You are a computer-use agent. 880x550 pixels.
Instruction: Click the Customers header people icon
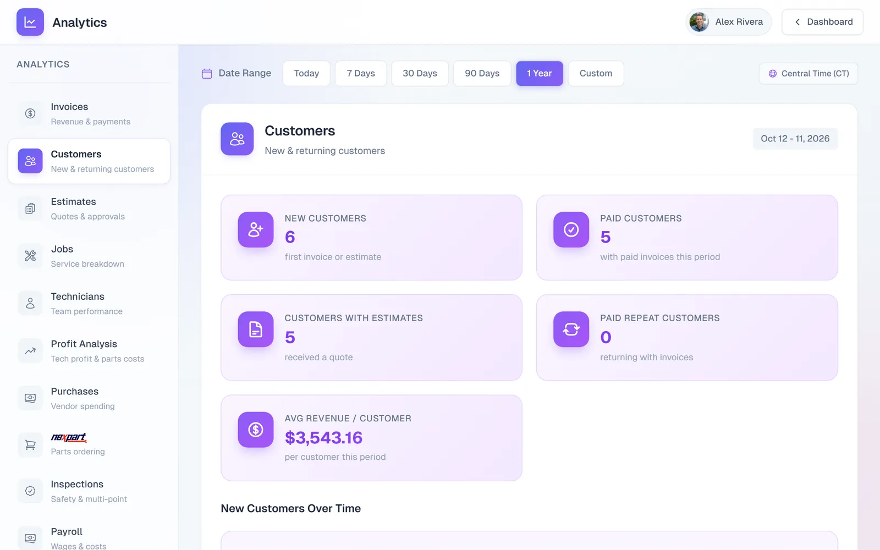click(237, 139)
